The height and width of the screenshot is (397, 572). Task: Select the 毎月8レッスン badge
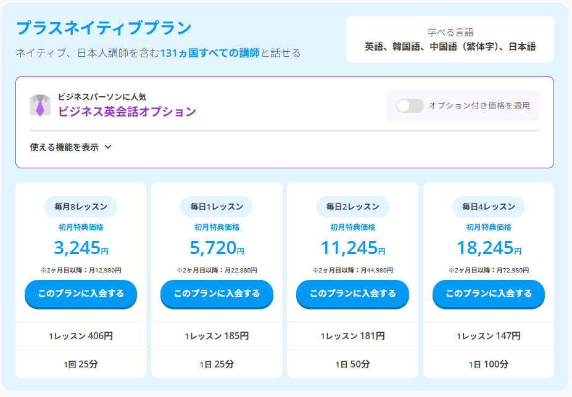81,207
